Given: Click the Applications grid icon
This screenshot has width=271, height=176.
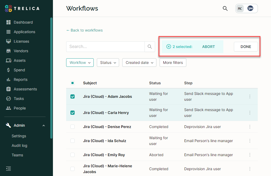Looking at the screenshot, I should coord(8,32).
